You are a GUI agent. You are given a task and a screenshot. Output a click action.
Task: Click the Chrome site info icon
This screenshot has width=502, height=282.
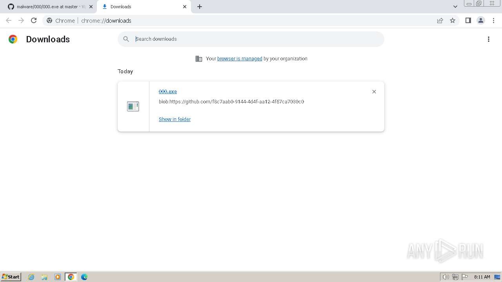[x=49, y=20]
